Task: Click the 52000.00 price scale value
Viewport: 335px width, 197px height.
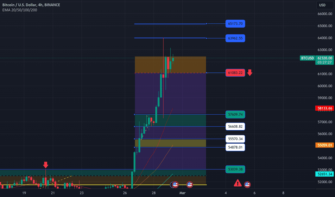Action: pos(325,182)
